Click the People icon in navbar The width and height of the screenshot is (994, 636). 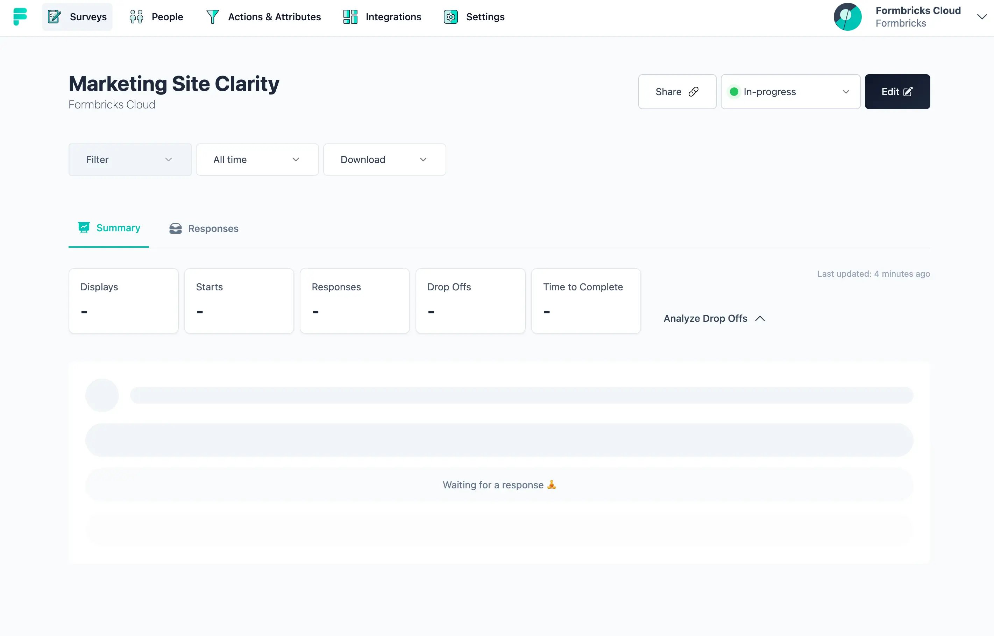coord(136,16)
